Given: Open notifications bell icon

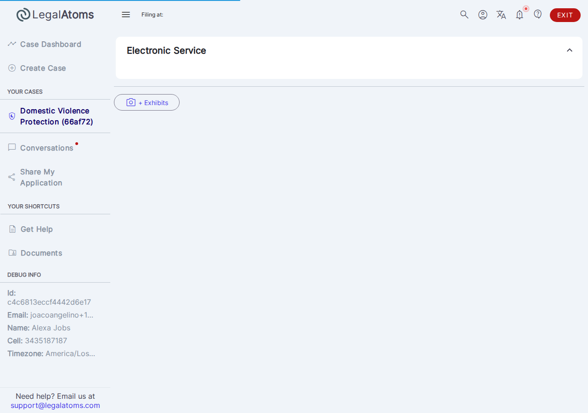Looking at the screenshot, I should (x=520, y=15).
